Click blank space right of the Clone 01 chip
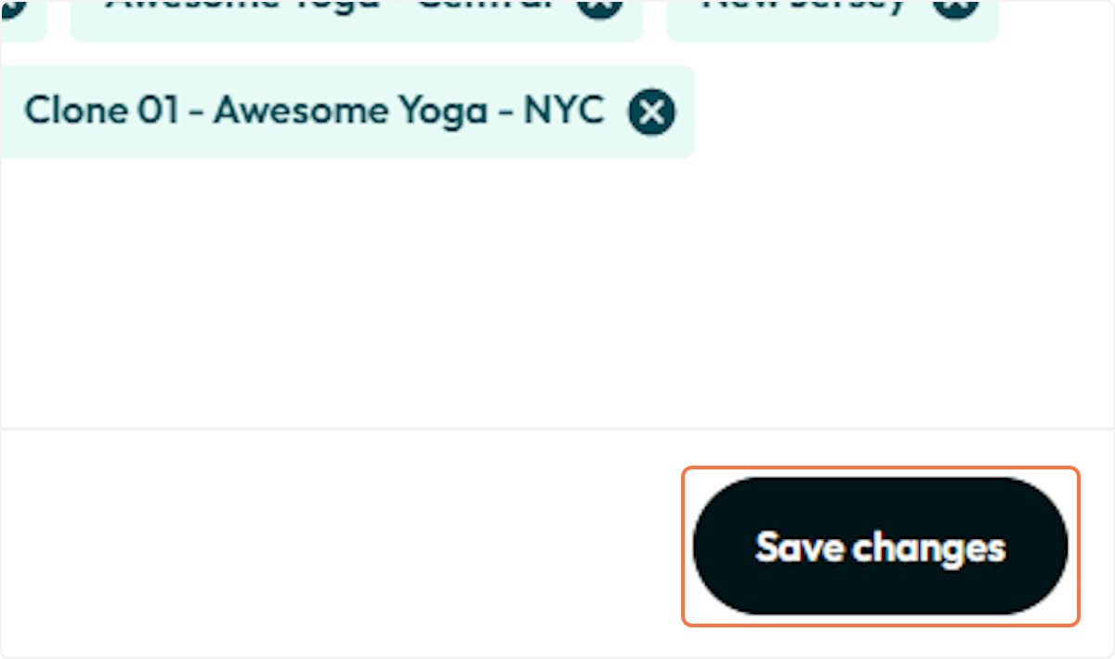Screen dimensions: 1115x659 (901, 112)
